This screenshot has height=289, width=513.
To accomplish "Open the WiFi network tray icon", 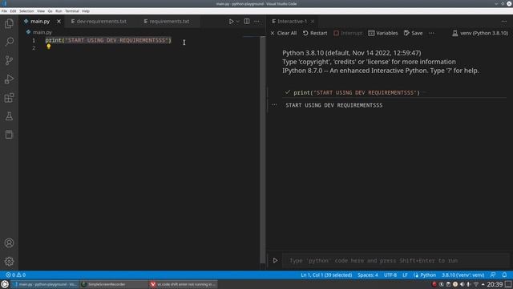I will coord(476,284).
